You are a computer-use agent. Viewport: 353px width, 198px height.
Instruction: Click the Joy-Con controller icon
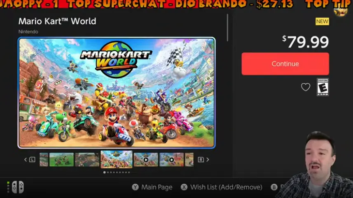[18, 187]
